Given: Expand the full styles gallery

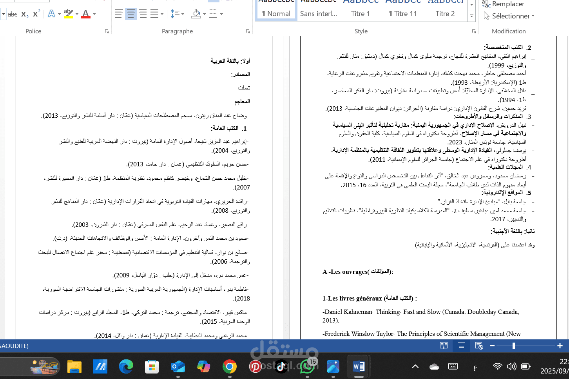Looking at the screenshot, I should 472,16.
